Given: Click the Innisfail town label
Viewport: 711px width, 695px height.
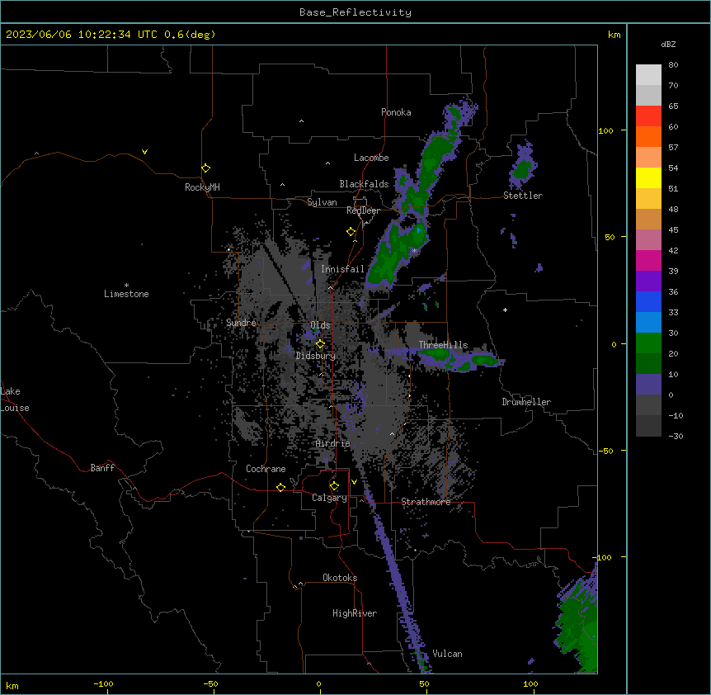Looking at the screenshot, I should coord(342,269).
